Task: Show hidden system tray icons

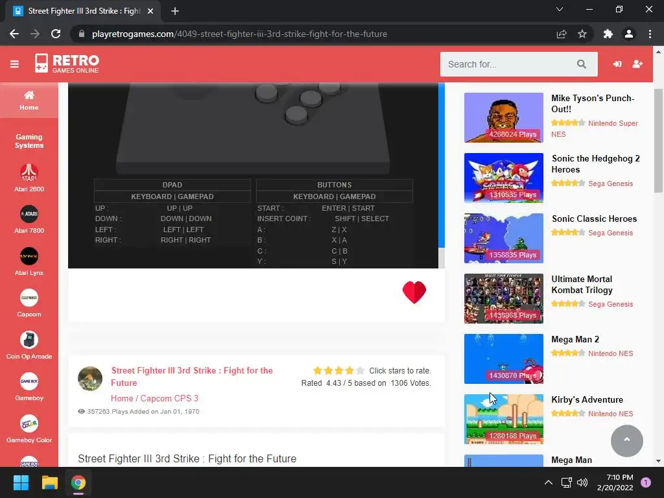Action: [x=549, y=482]
